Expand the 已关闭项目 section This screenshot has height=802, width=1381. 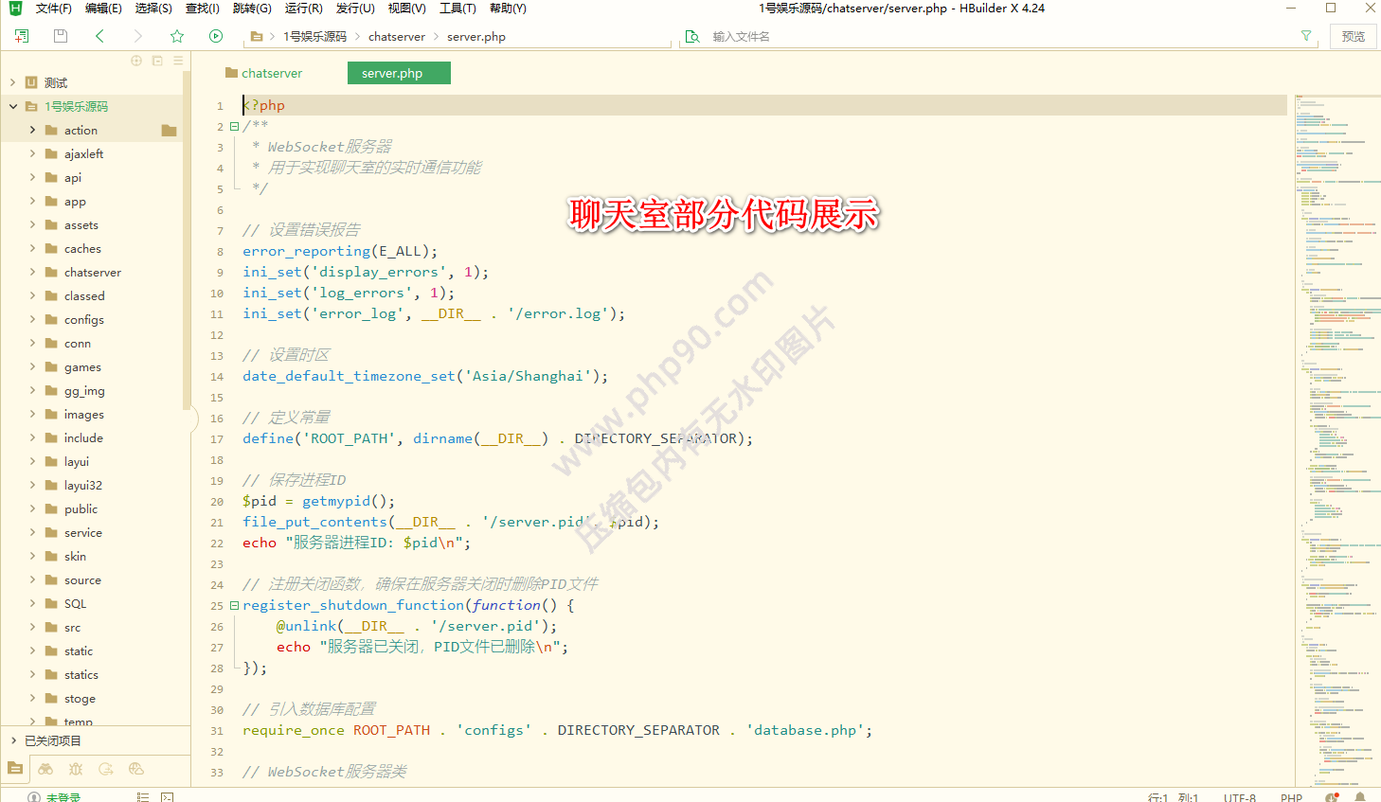coord(13,740)
